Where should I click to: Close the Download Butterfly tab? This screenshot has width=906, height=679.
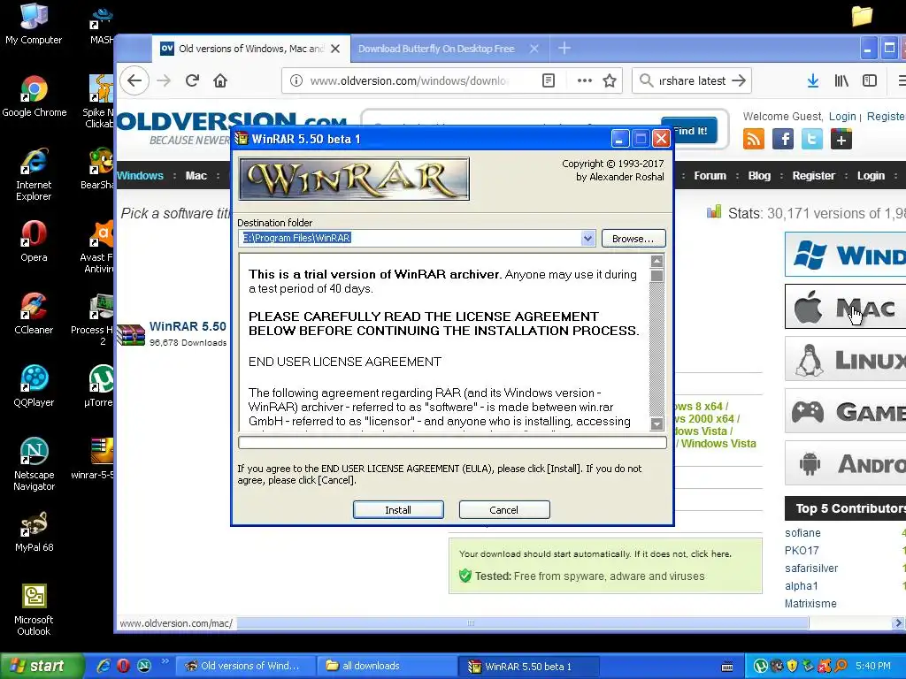pyautogui.click(x=534, y=49)
